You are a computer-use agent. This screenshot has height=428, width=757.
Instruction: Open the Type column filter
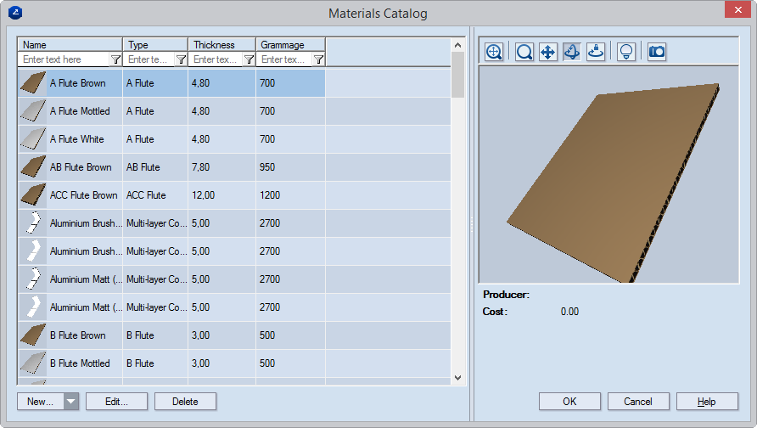181,59
